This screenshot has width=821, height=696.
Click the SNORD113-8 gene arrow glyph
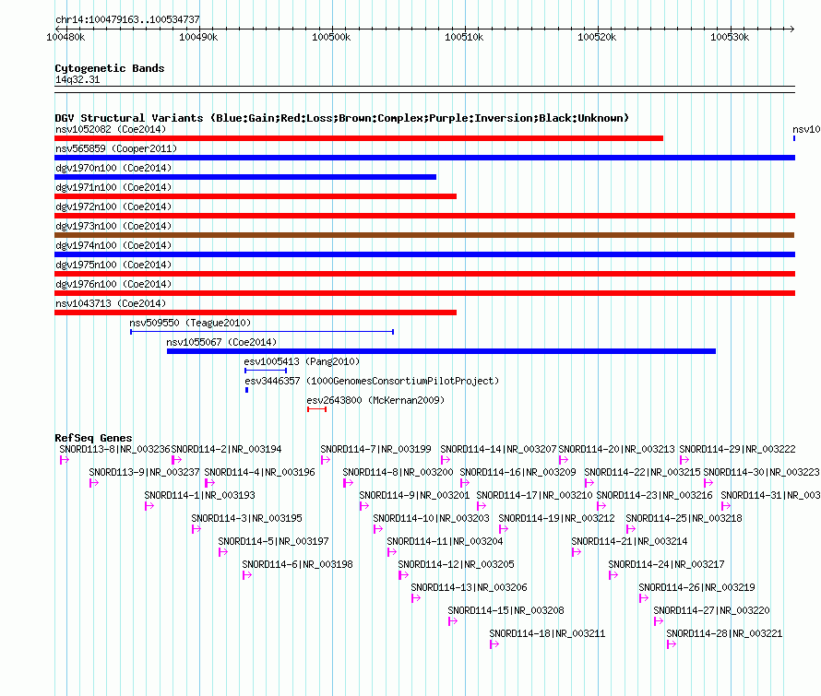(x=65, y=460)
